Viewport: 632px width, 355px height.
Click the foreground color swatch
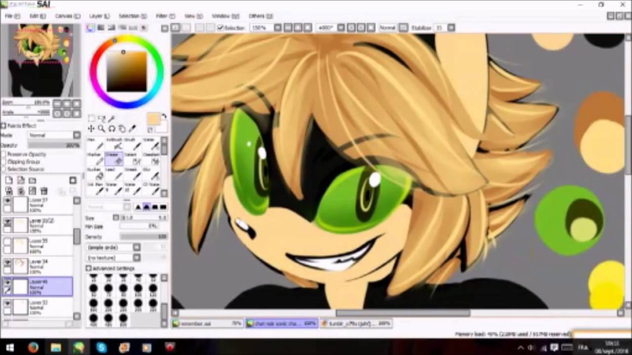point(153,119)
